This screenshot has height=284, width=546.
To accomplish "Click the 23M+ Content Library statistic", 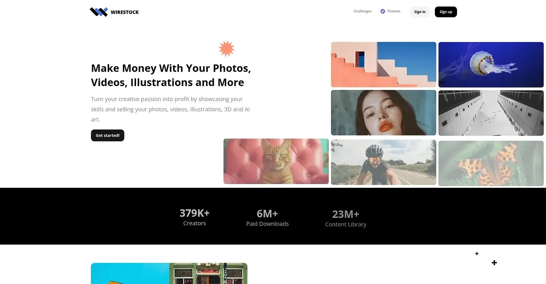I will (346, 218).
